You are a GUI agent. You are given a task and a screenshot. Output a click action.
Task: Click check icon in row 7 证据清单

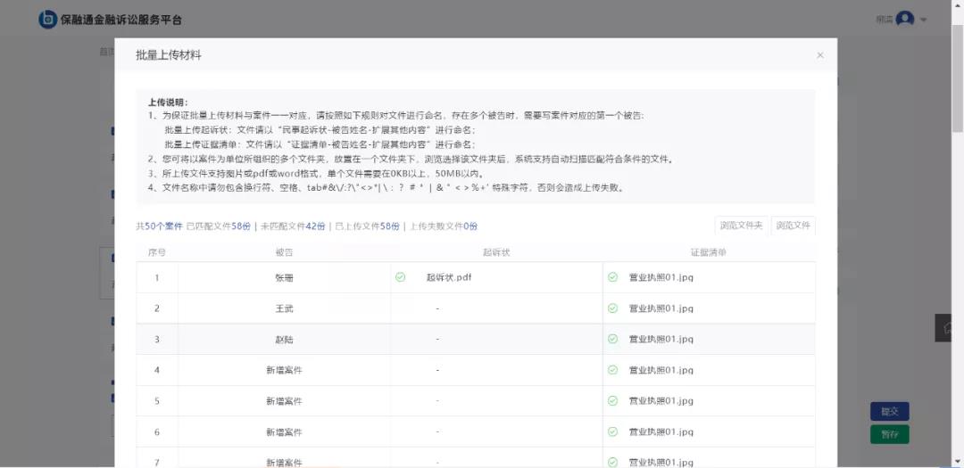click(612, 463)
